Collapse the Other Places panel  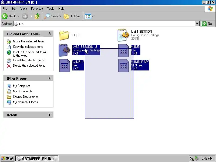(49, 78)
